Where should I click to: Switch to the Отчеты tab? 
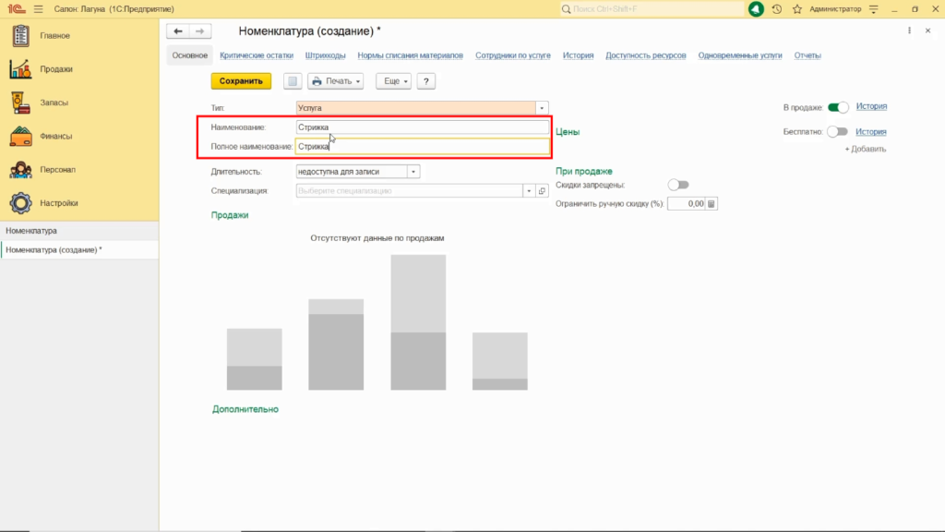807,55
